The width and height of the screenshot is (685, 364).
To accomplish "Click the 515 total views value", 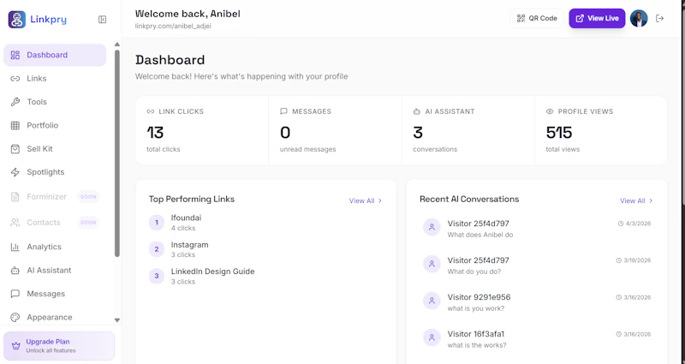I will pos(559,133).
